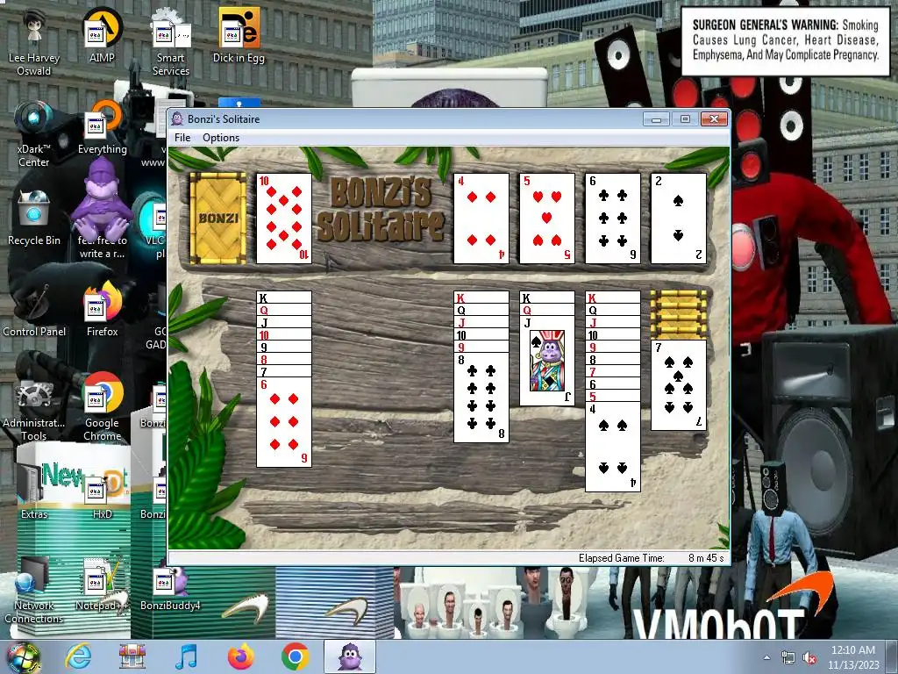Select the 7 of spades tableau card

pos(679,385)
